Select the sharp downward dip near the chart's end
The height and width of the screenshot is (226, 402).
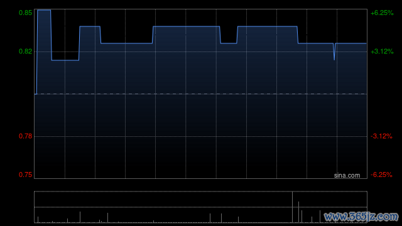coord(334,51)
